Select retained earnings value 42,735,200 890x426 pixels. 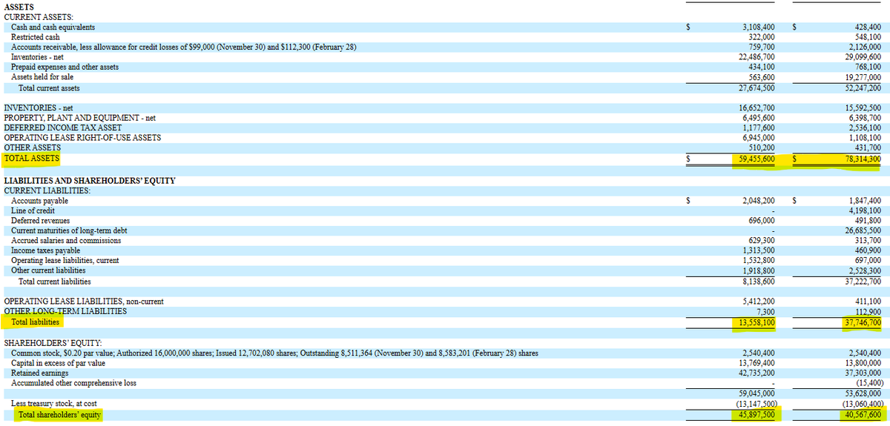tap(756, 373)
